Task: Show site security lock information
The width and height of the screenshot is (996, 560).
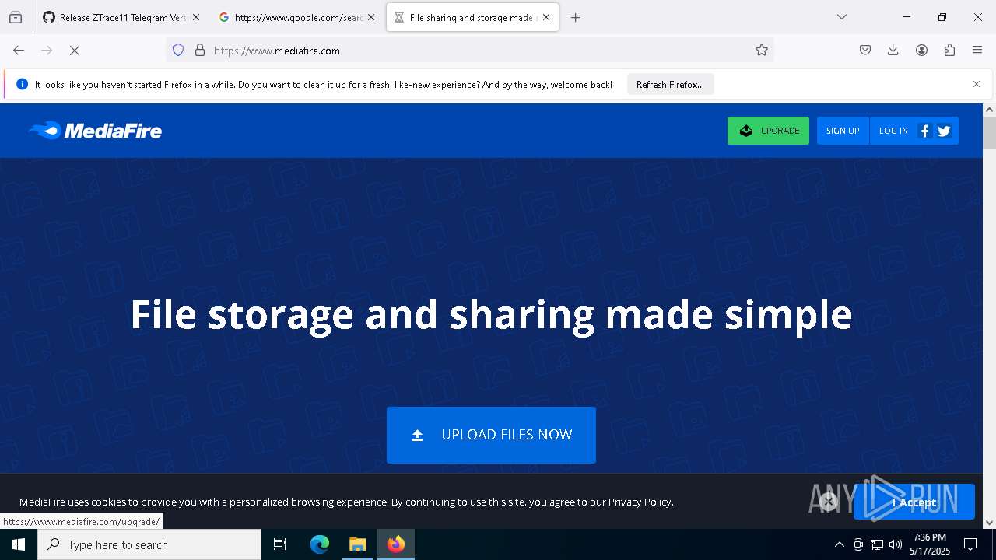Action: pos(200,51)
